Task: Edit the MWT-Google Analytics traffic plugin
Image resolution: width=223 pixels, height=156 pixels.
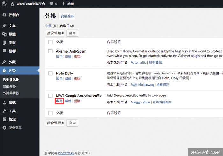Action: tap(68, 101)
